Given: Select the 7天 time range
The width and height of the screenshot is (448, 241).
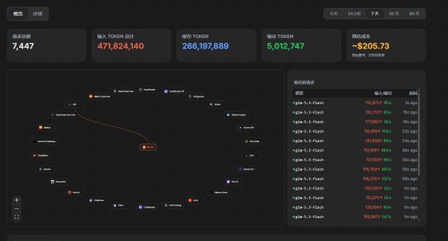Looking at the screenshot, I should [x=375, y=14].
